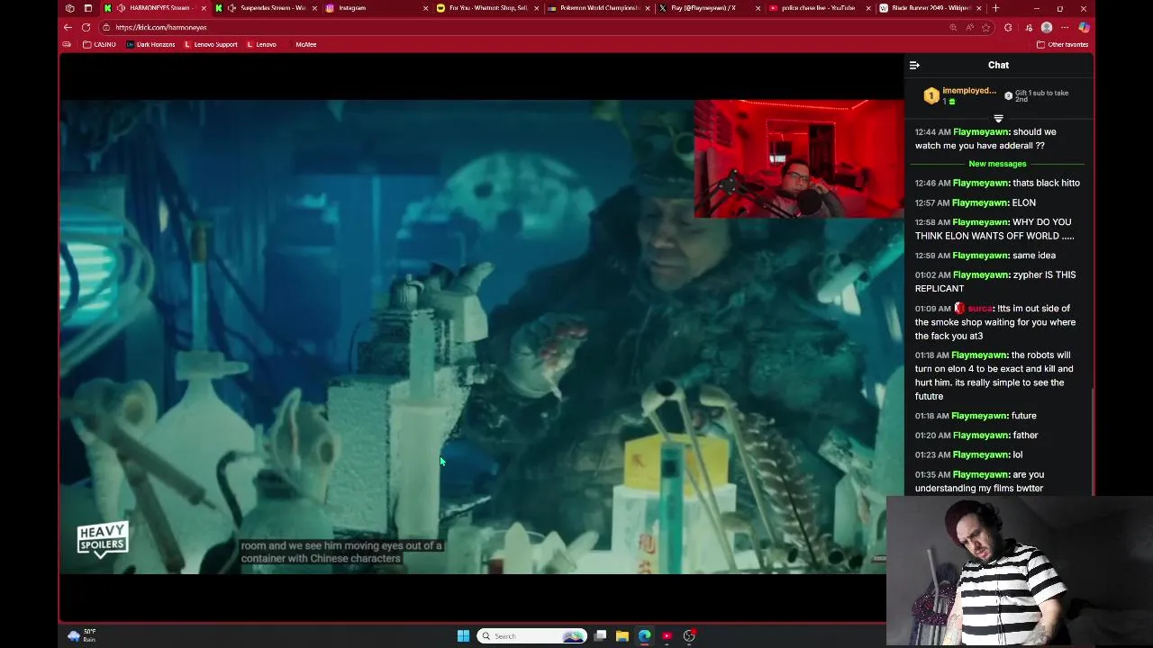The width and height of the screenshot is (1153, 648).
Task: Open the browser zoom magnifier icon
Action: [x=953, y=27]
